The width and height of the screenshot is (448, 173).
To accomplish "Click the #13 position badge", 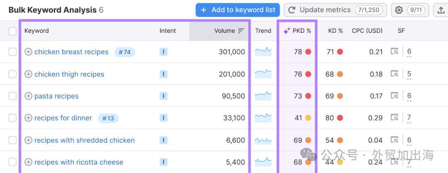I will pos(108,118).
